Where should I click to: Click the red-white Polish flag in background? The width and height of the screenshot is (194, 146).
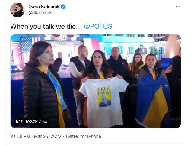91,46
